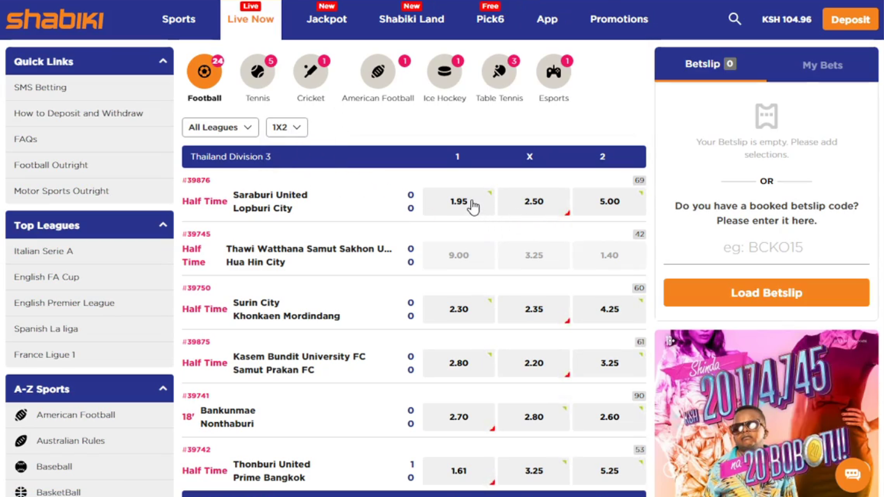
Task: Open the All Leagues dropdown
Action: (x=220, y=128)
